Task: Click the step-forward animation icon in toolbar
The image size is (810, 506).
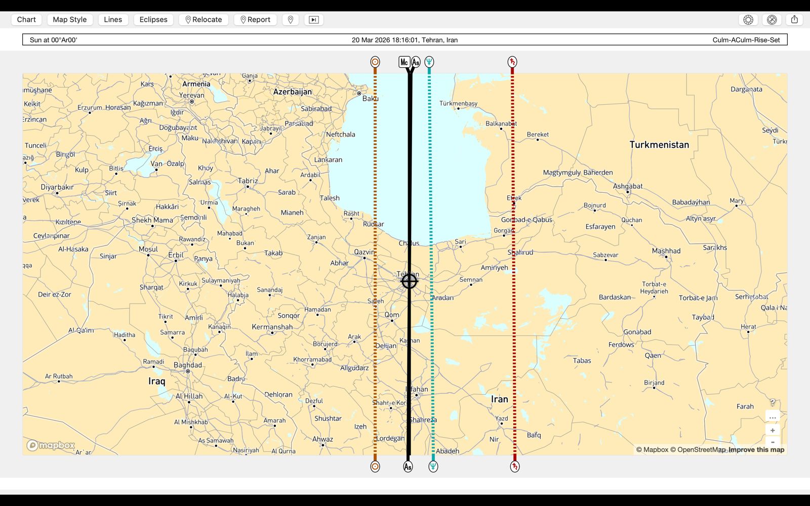Action: pyautogui.click(x=314, y=20)
